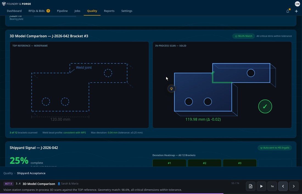The image size is (302, 194).
Task: Navigate to the Pipeline tab
Action: [62, 11]
